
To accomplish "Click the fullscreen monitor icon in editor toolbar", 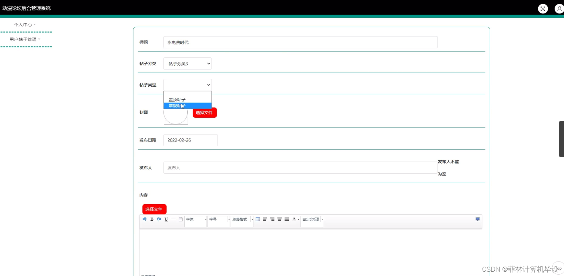I will point(477,219).
